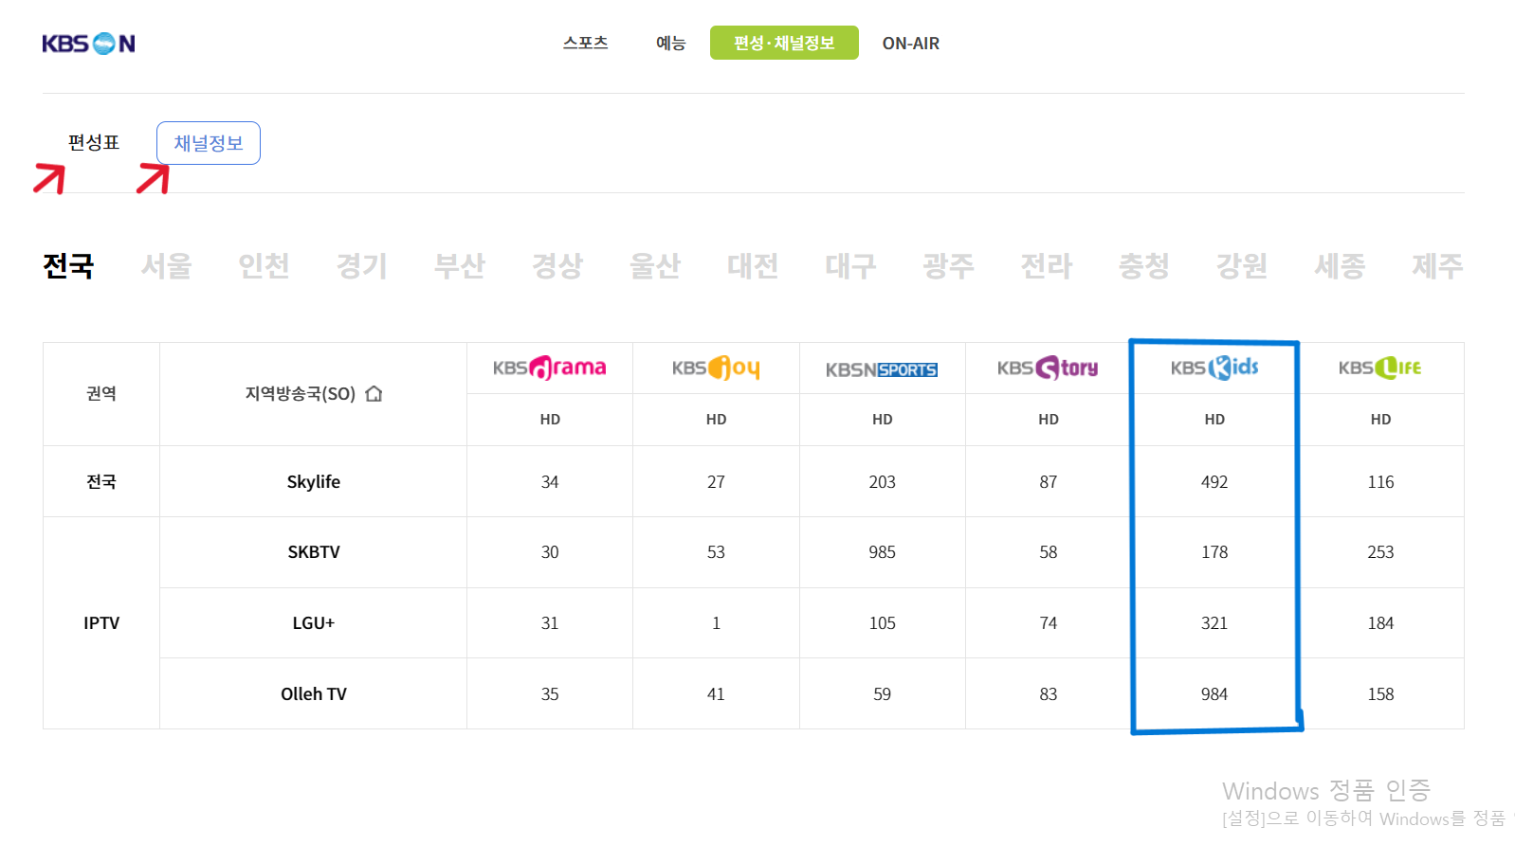Select the 서울 region tab
1515x845 pixels.
(166, 266)
